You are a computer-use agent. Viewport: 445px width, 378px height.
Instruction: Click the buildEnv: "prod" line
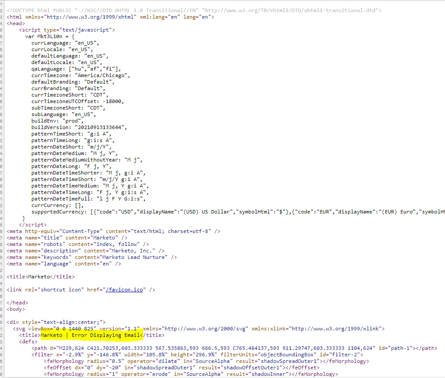(58, 121)
